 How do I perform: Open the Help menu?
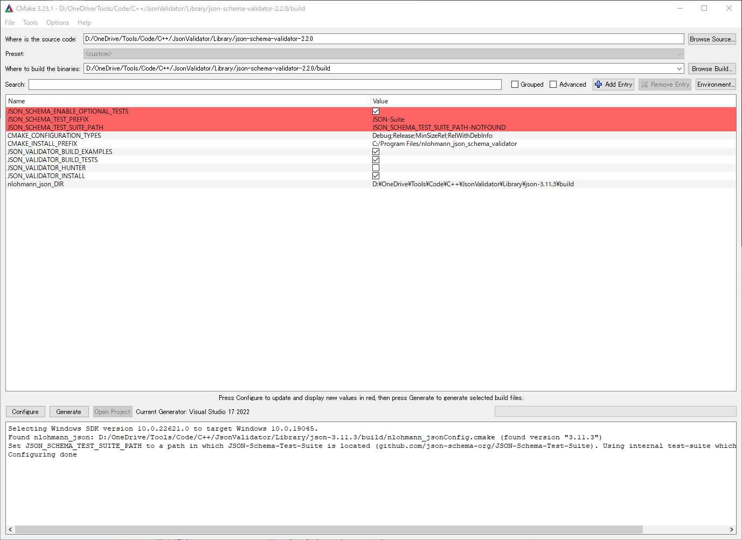[84, 23]
